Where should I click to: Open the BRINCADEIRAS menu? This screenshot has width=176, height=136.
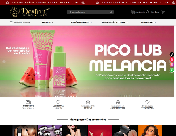click(147, 22)
